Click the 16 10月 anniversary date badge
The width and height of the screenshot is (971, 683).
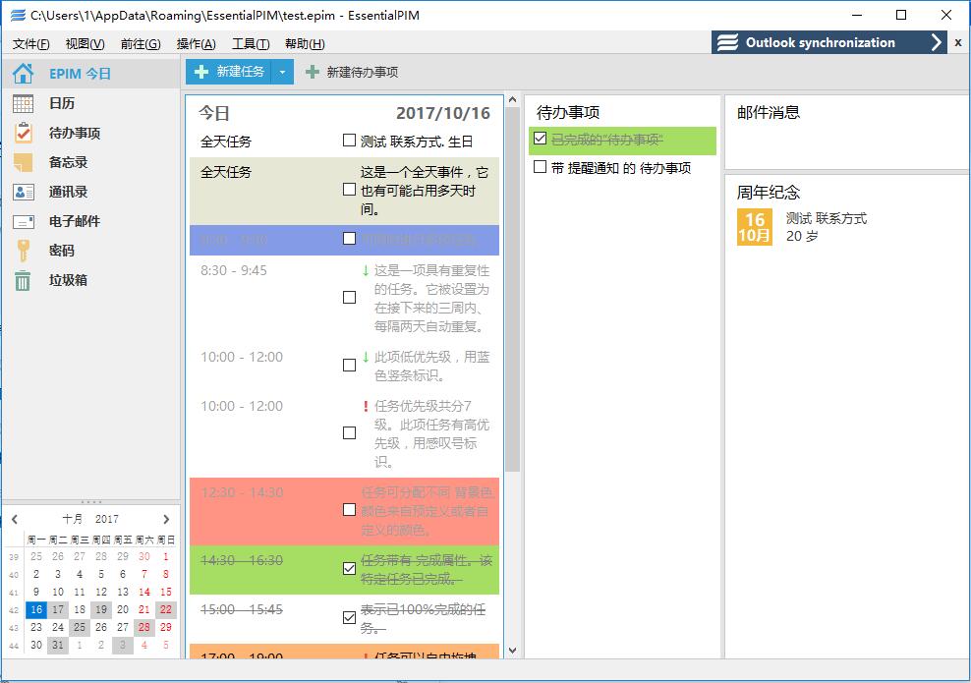tap(754, 227)
